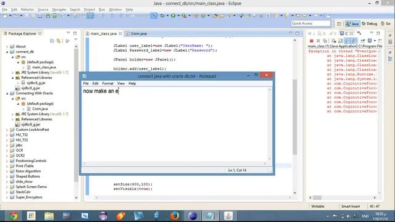Click Remove Launch X icon in Console
The image size is (395, 222).
pyautogui.click(x=318, y=41)
